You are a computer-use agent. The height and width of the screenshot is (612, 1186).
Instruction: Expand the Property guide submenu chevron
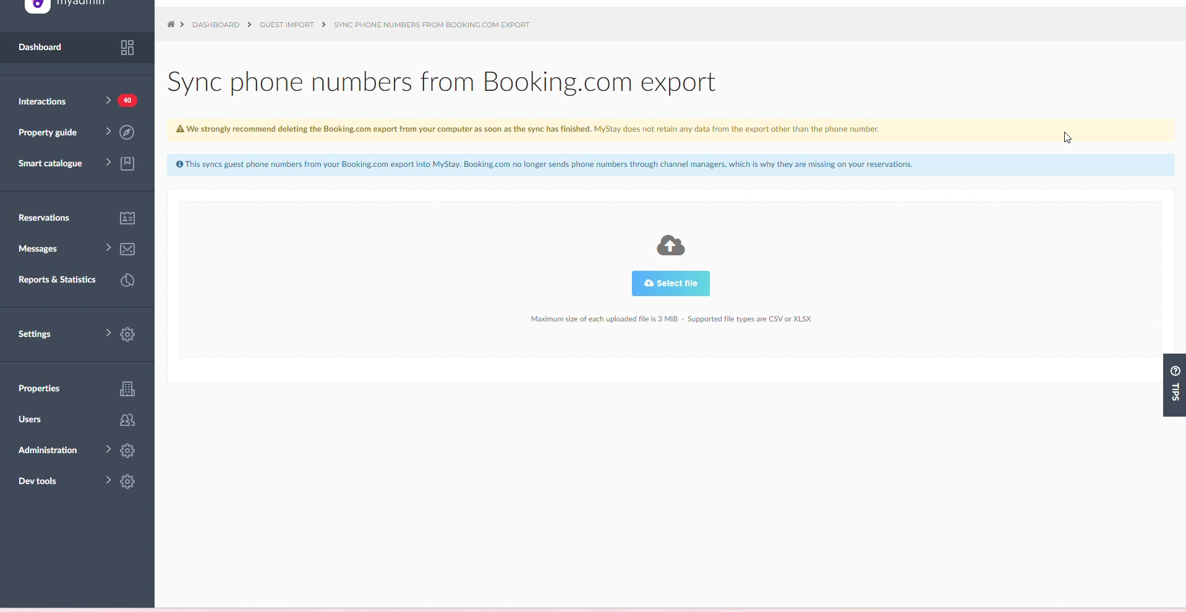click(108, 131)
